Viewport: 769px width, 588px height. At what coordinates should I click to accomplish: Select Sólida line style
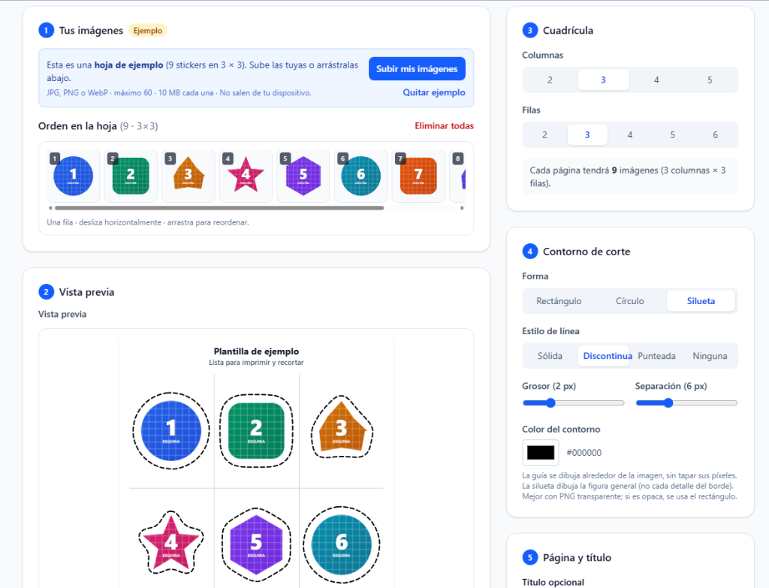(550, 356)
